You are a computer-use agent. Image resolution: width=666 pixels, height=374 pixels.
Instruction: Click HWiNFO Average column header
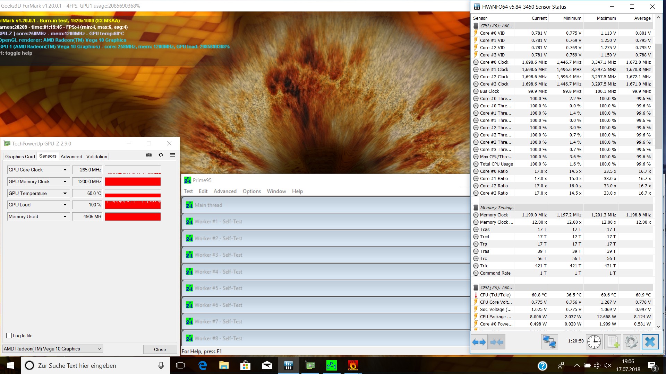635,18
